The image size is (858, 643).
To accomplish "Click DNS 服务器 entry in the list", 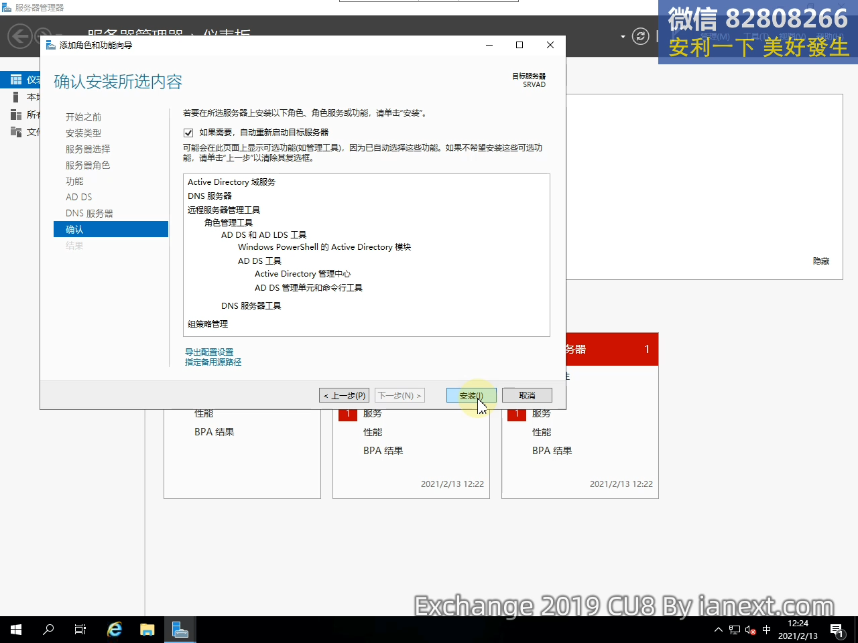I will click(210, 196).
